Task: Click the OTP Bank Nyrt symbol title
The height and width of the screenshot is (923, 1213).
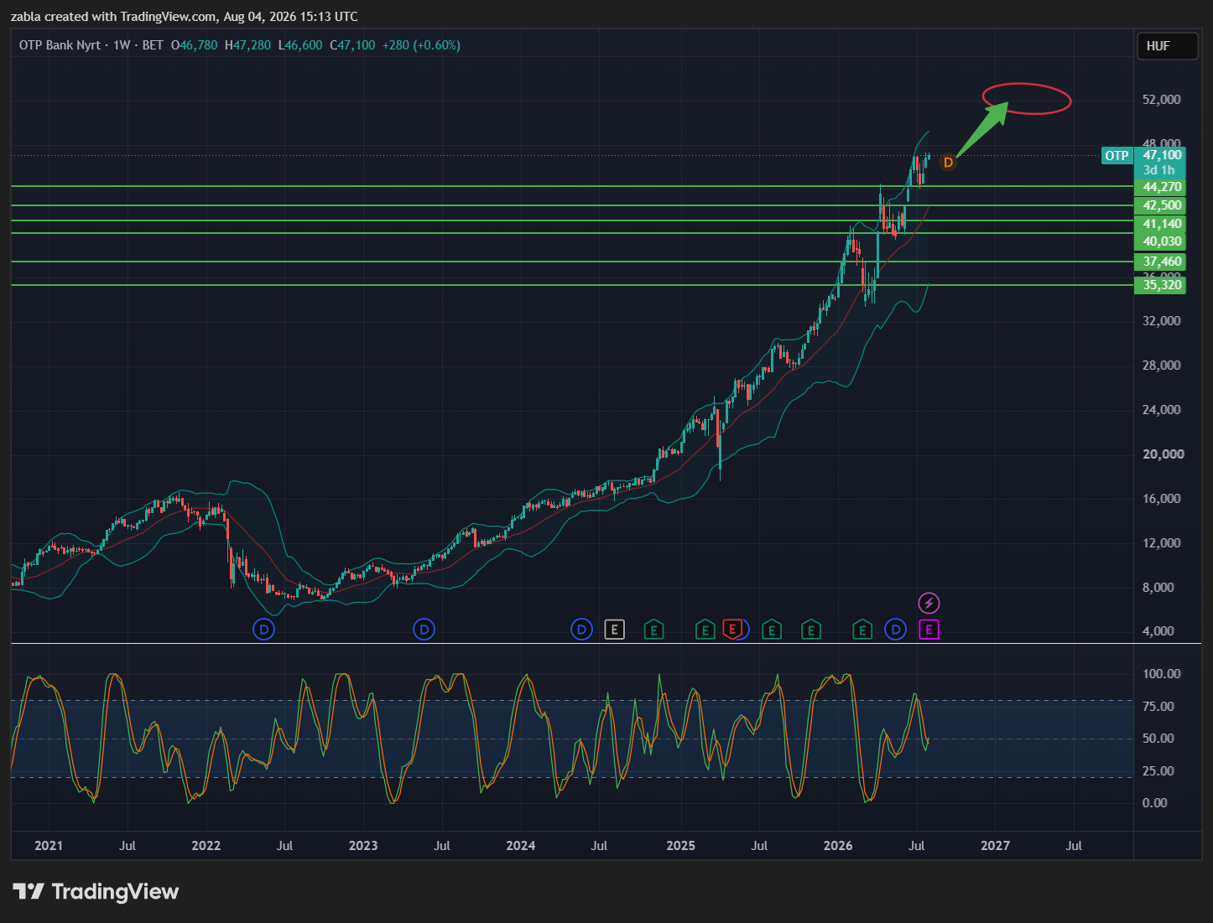Action: [60, 45]
